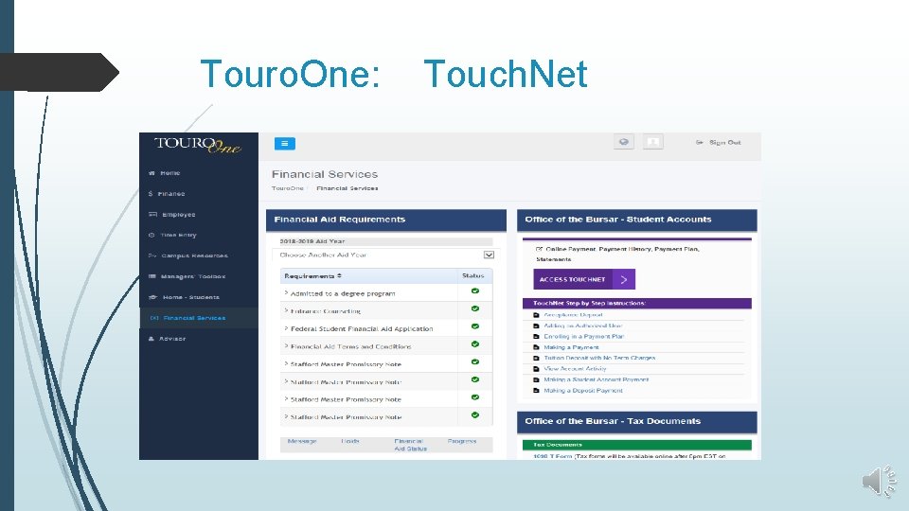Open the chat bubble icon in top bar
909x511 pixels.
tap(624, 142)
